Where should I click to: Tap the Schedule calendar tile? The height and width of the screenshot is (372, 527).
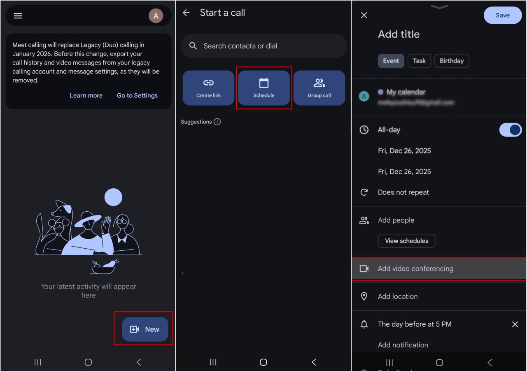[264, 88]
